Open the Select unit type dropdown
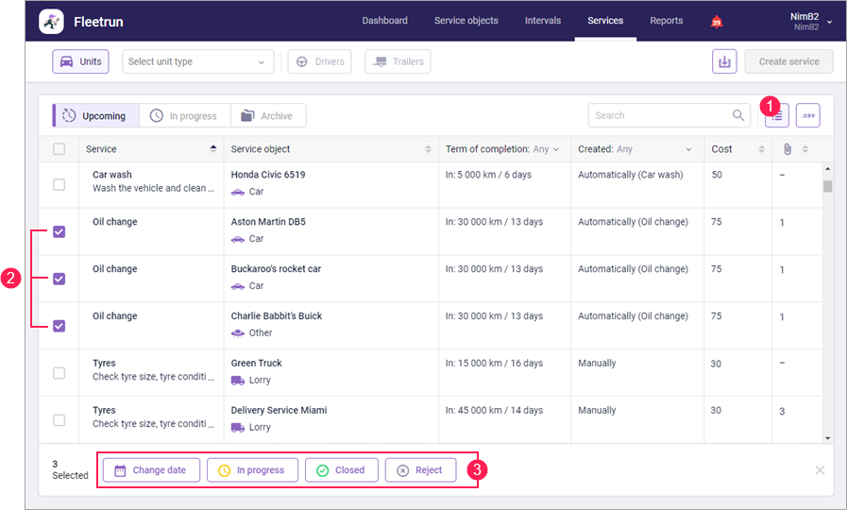Screen dimensions: 847x510 [197, 62]
